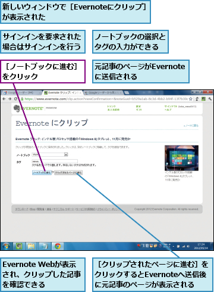Viewport: 214px width, 292px height.
Task: Click the サインアウト link
Action: click(171, 107)
